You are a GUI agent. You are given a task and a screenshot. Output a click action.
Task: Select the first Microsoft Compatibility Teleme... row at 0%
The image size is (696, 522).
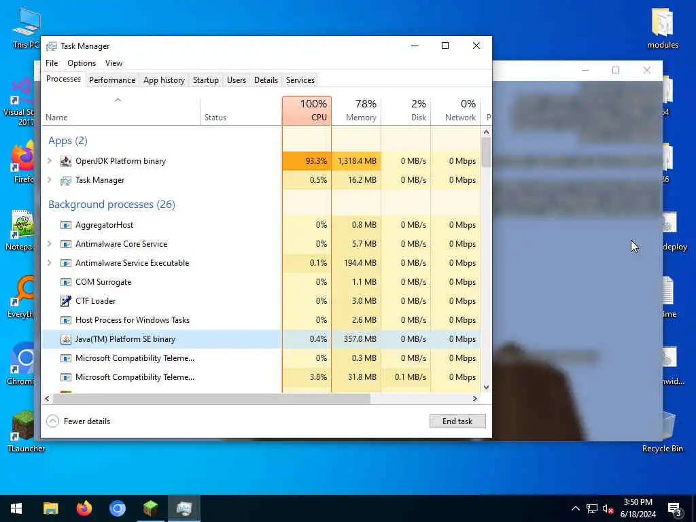tap(260, 358)
